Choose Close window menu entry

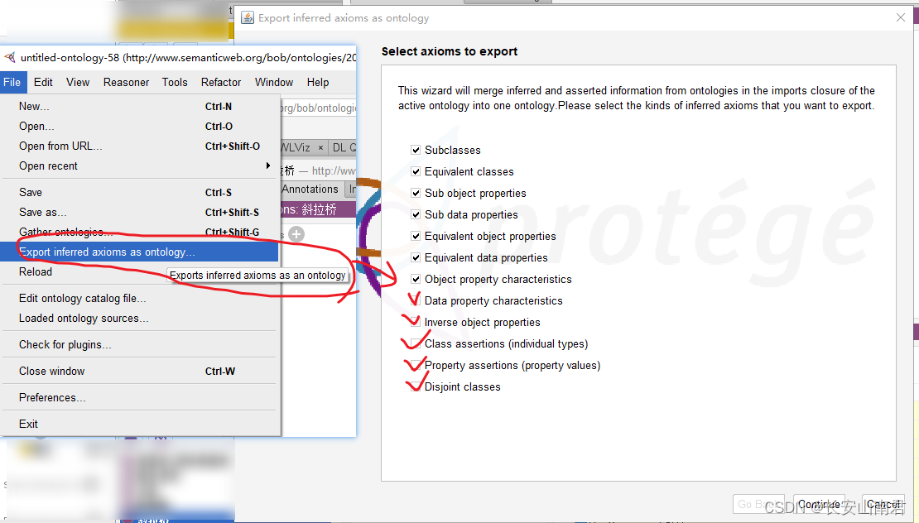[x=140, y=372]
